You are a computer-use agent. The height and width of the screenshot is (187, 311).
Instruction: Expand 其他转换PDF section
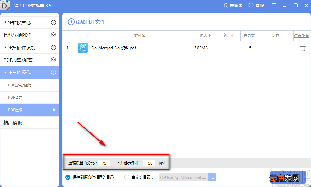pos(53,35)
